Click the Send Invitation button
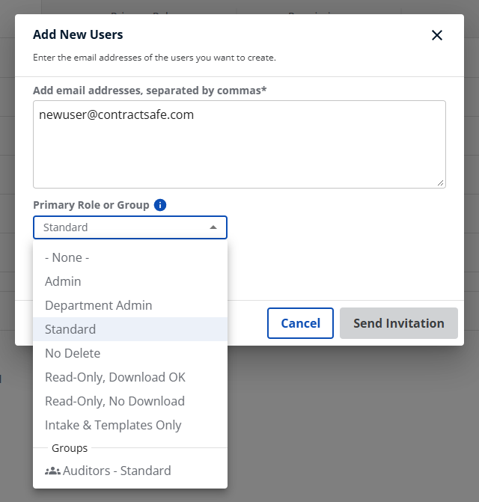479x502 pixels. click(398, 323)
